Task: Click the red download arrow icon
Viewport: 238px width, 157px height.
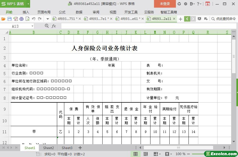Action: click(207, 4)
